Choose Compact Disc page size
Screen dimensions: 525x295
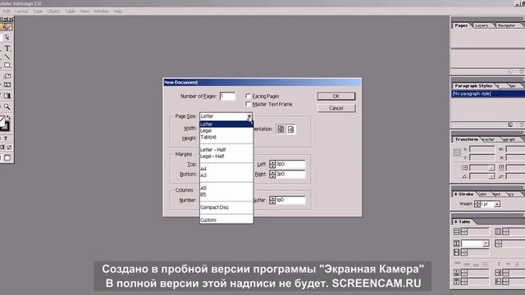[x=226, y=207]
